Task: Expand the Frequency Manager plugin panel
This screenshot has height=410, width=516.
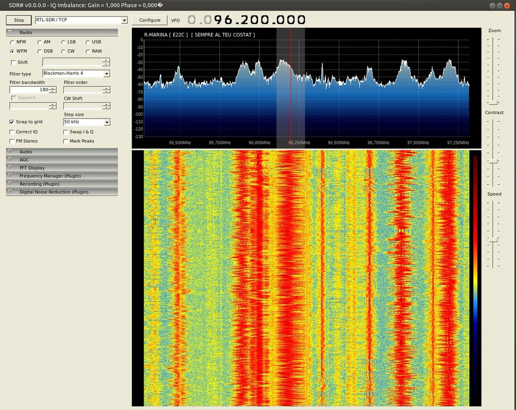Action: click(x=10, y=176)
